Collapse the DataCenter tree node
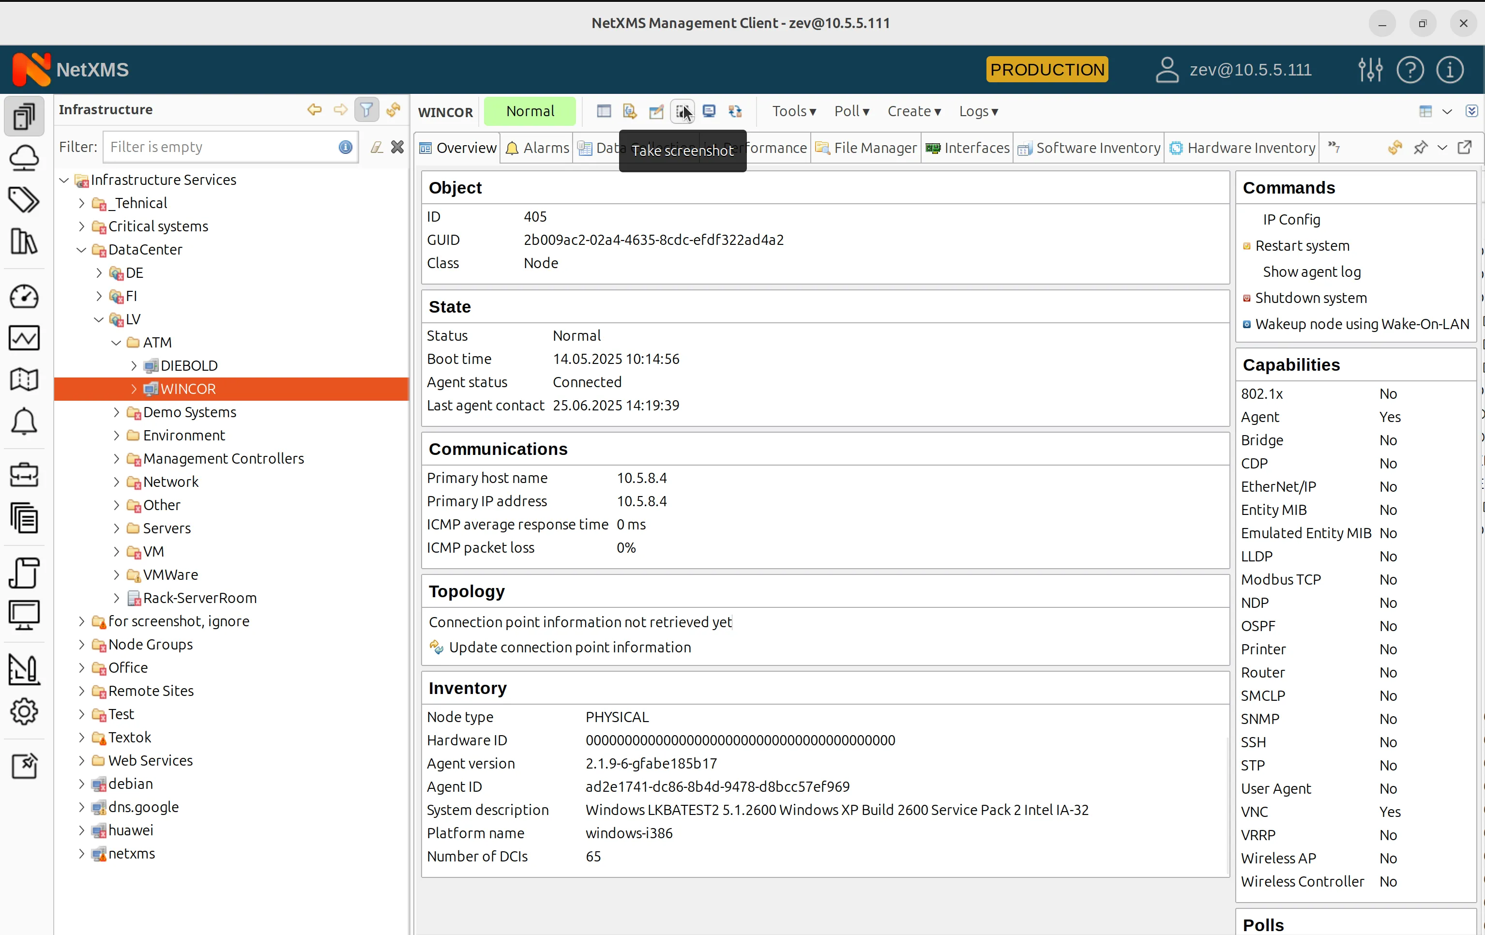This screenshot has width=1485, height=935. [x=81, y=250]
